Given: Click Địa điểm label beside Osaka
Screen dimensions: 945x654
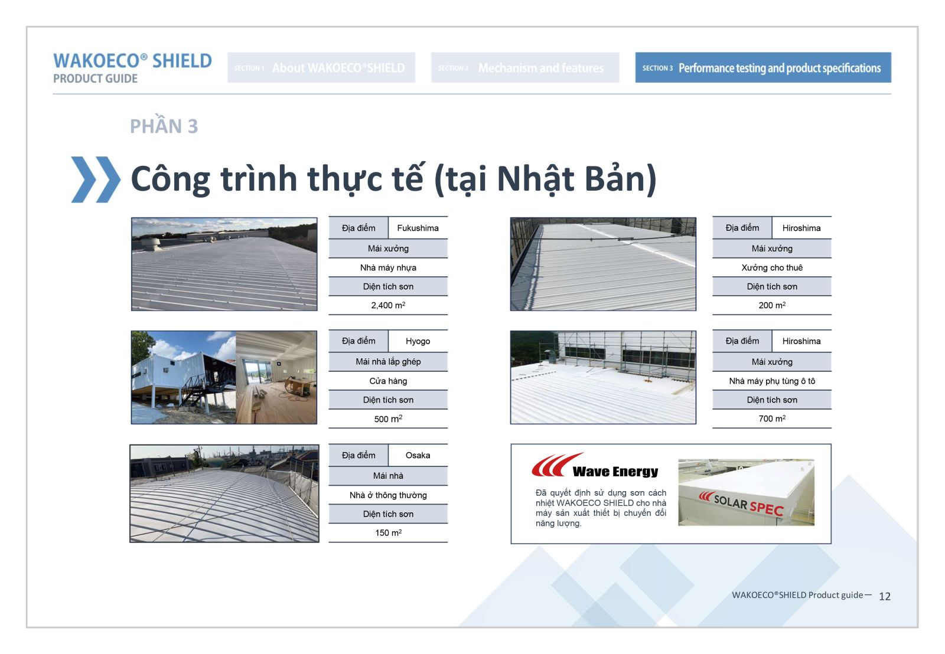Looking at the screenshot, I should pyautogui.click(x=359, y=455).
